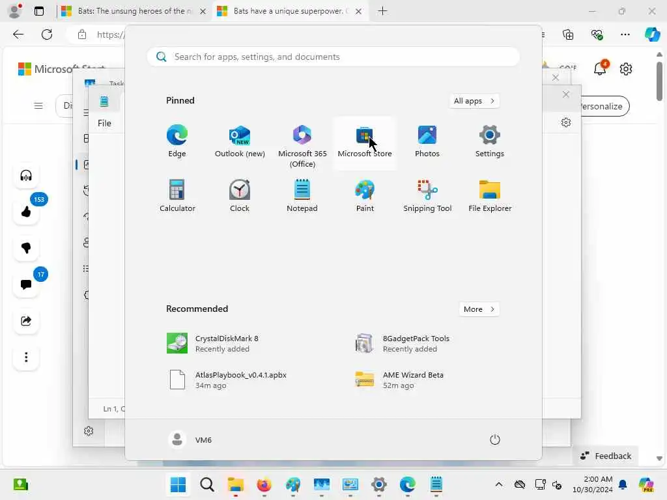The image size is (667, 500).
Task: Open article comments bubble
Action: [26, 285]
